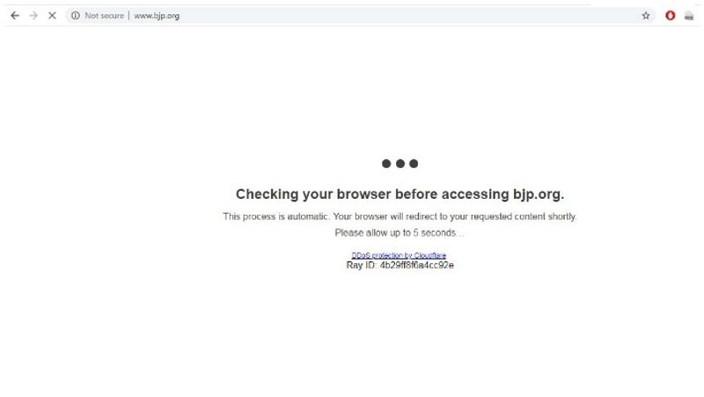Bookmark this page with the star icon
The height and width of the screenshot is (397, 704).
point(646,16)
